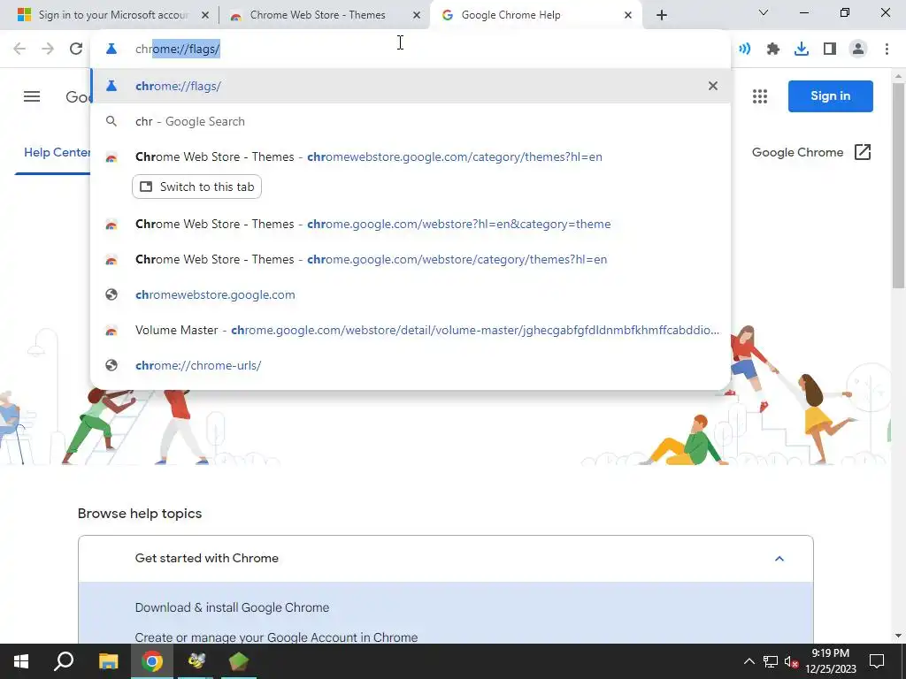Open Windows taskbar search
The height and width of the screenshot is (679, 906).
pyautogui.click(x=64, y=661)
